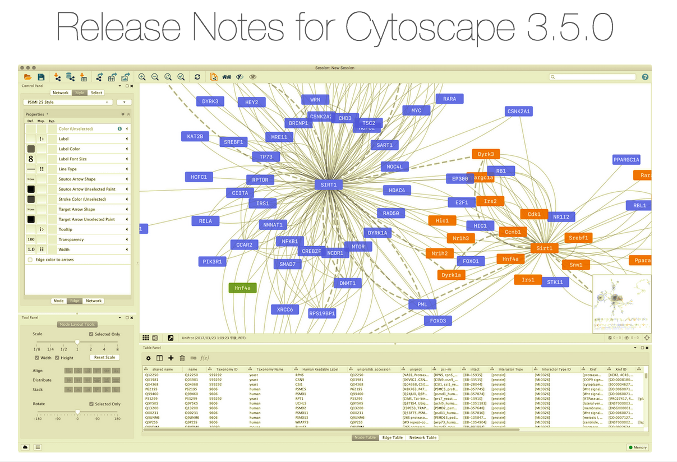
Task: Click the Memory status button
Action: point(638,447)
